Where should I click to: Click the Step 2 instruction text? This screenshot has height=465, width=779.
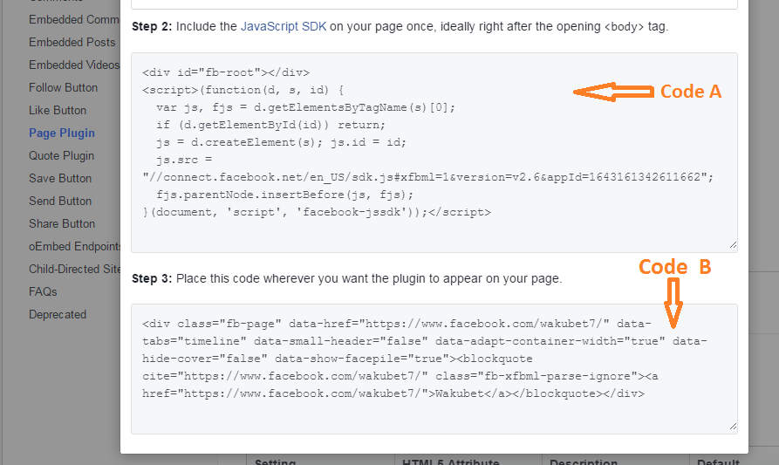tap(400, 26)
